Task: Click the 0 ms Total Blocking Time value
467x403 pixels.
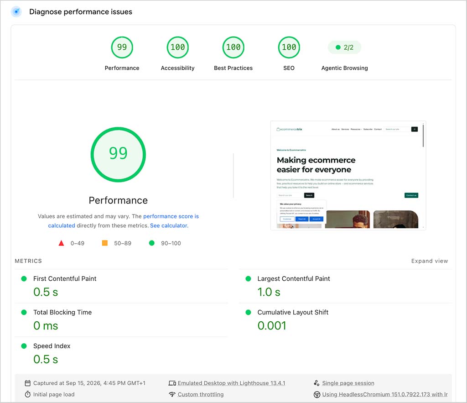Action: click(46, 326)
